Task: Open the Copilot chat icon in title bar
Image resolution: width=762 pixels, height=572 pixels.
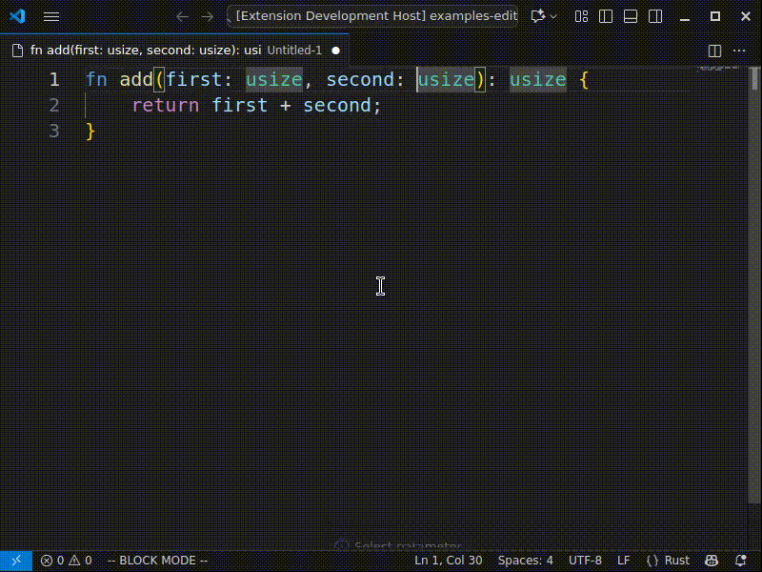Action: tap(534, 16)
